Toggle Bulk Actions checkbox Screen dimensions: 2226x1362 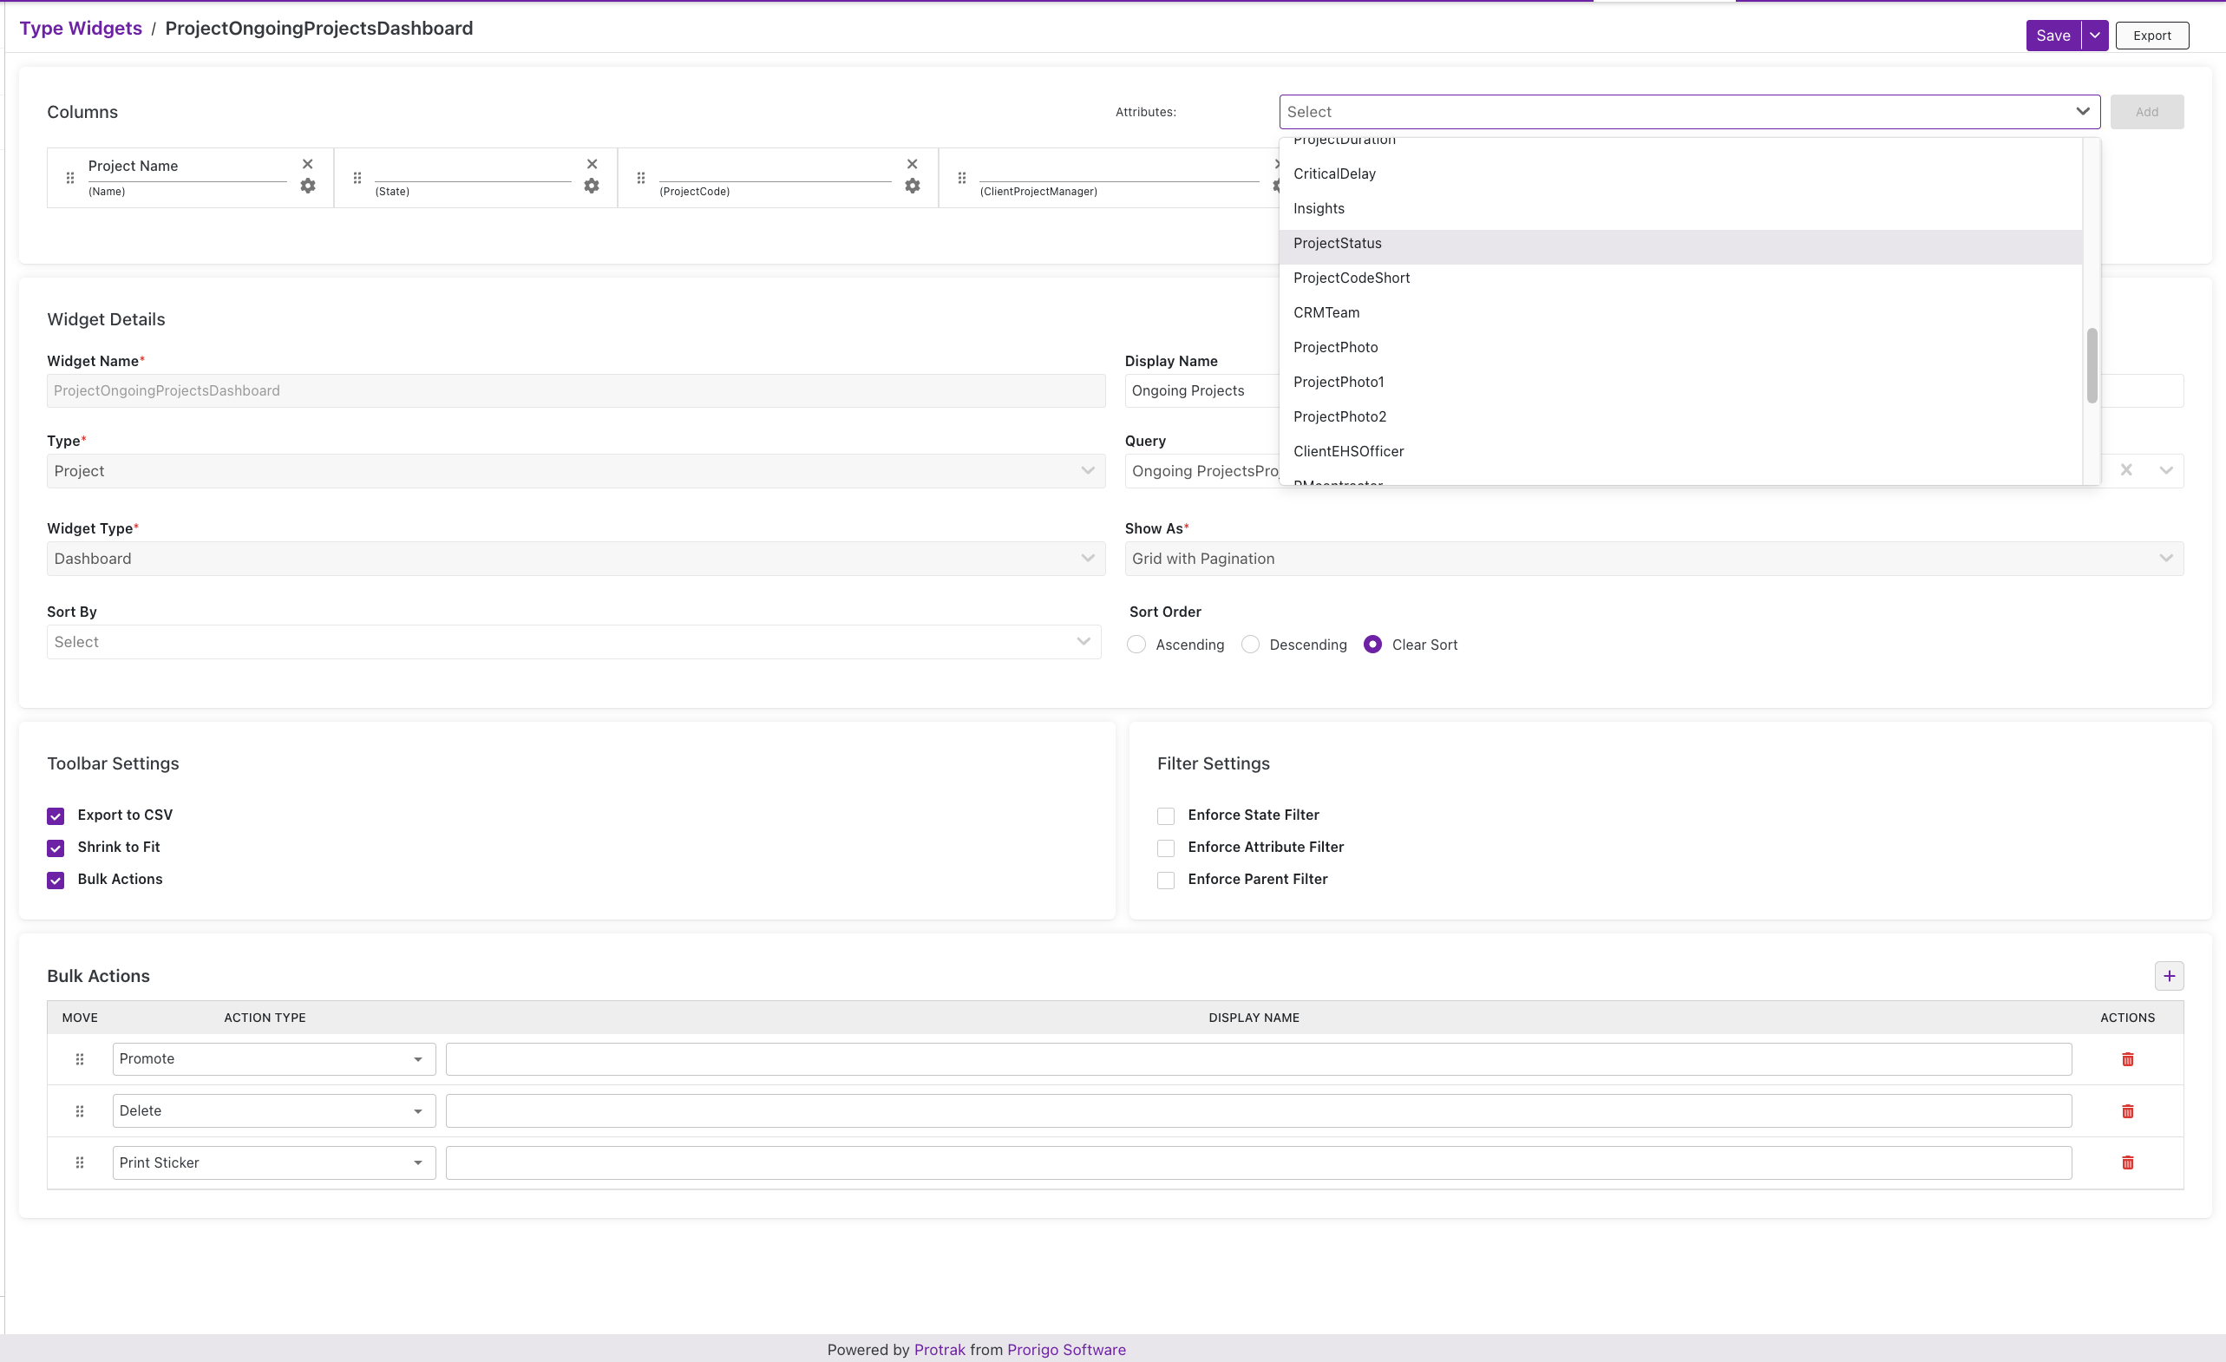point(56,880)
